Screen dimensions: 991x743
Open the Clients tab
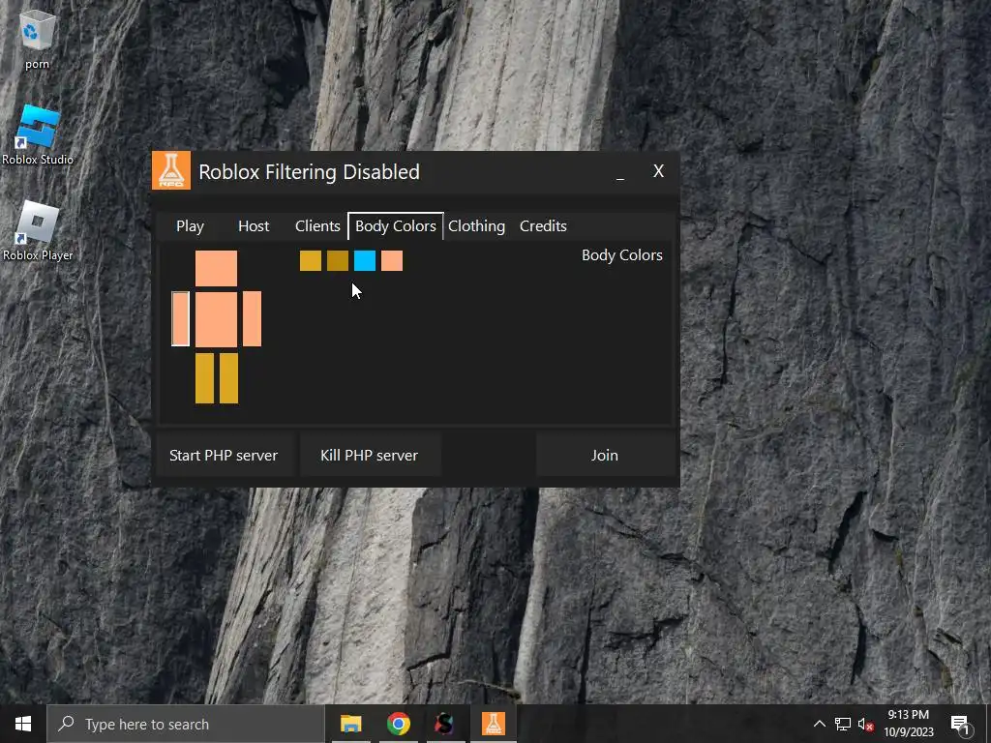click(317, 226)
